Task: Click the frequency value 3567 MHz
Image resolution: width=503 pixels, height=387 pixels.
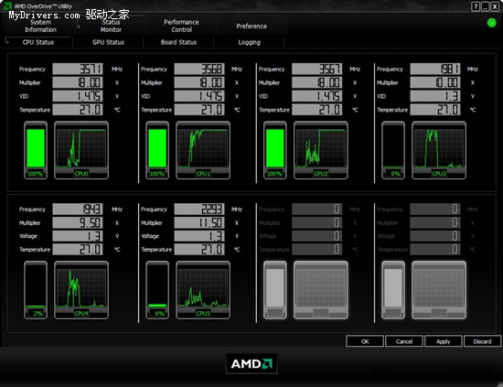Action: click(317, 69)
